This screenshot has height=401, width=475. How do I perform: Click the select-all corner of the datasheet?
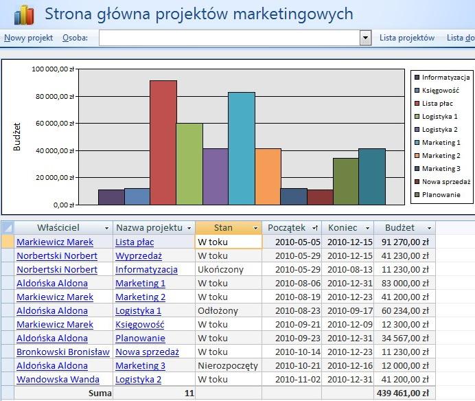(8, 228)
